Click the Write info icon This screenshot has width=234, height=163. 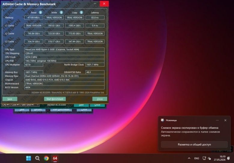[x=61, y=13]
